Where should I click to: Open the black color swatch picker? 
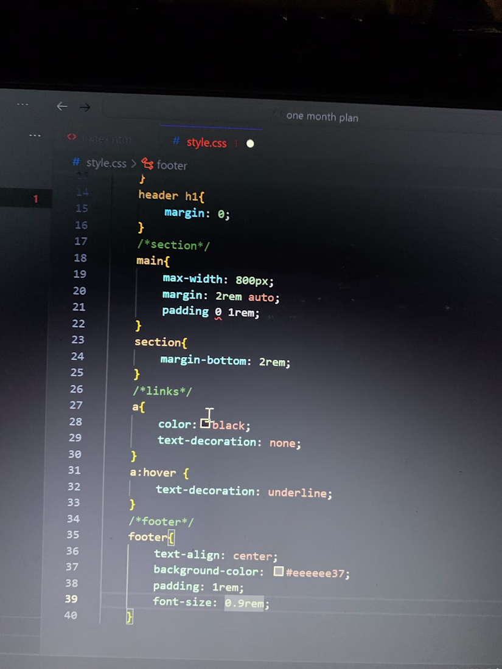pos(205,423)
